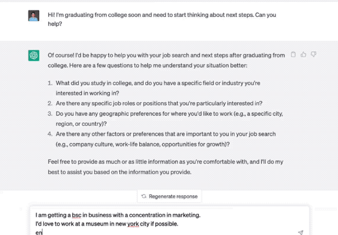Click the green ChatGPT logo avatar

tap(34, 56)
